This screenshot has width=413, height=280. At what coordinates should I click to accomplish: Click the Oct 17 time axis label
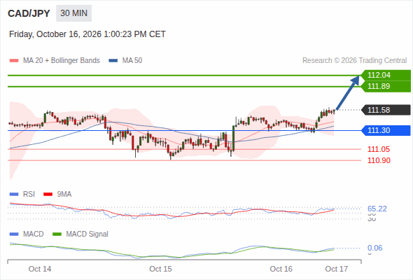[x=337, y=269]
